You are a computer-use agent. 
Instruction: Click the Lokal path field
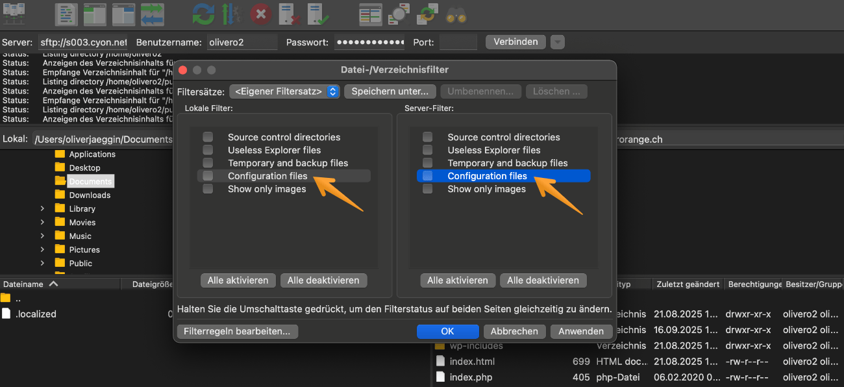pos(103,139)
